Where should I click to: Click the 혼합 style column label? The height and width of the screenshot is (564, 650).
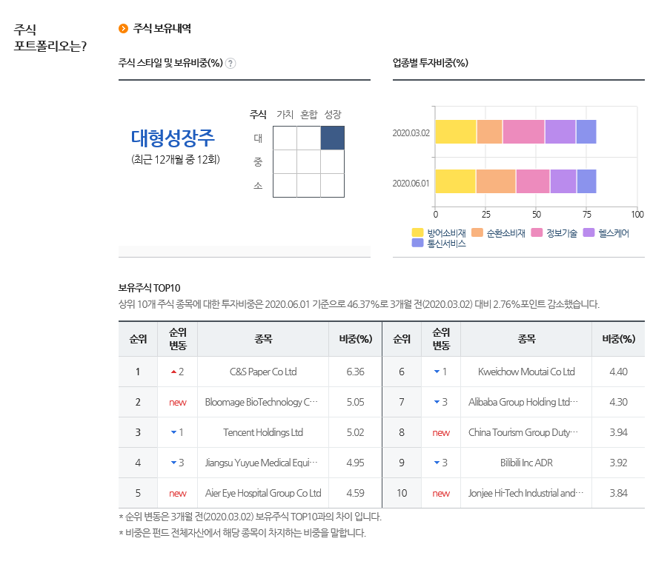point(309,114)
